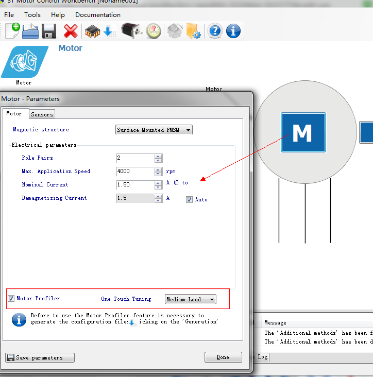Open help with the question mark icon
Screen dimensions: 373x377
coord(215,31)
